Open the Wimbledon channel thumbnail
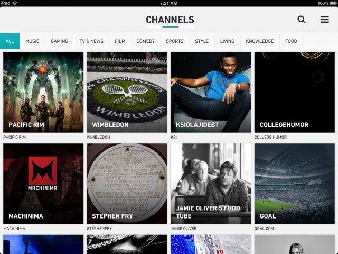This screenshot has height=254, width=338. click(x=127, y=93)
